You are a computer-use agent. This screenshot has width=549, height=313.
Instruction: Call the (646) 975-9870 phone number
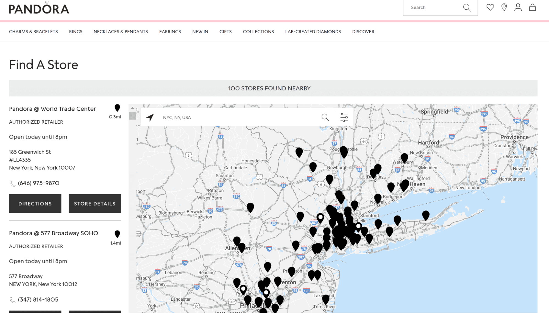38,183
